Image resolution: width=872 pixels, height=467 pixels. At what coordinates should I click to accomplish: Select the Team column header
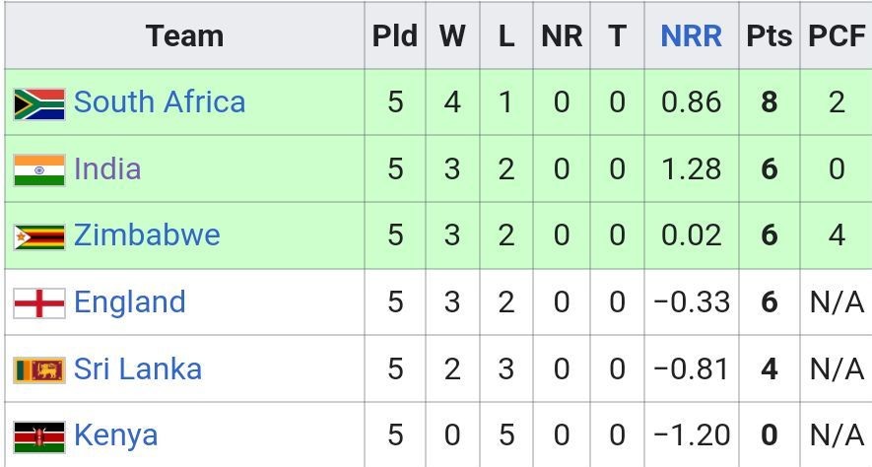[x=184, y=35]
